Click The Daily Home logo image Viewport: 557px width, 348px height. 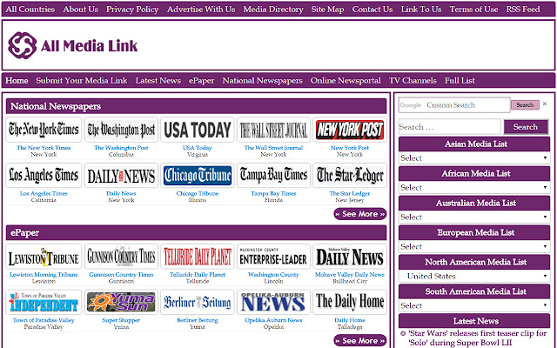pyautogui.click(x=350, y=302)
